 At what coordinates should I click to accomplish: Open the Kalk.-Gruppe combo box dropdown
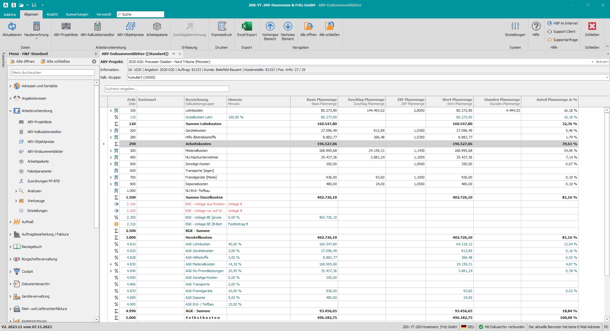pyautogui.click(x=607, y=77)
